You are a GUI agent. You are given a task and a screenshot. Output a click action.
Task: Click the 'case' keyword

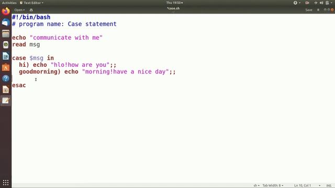[x=19, y=58]
